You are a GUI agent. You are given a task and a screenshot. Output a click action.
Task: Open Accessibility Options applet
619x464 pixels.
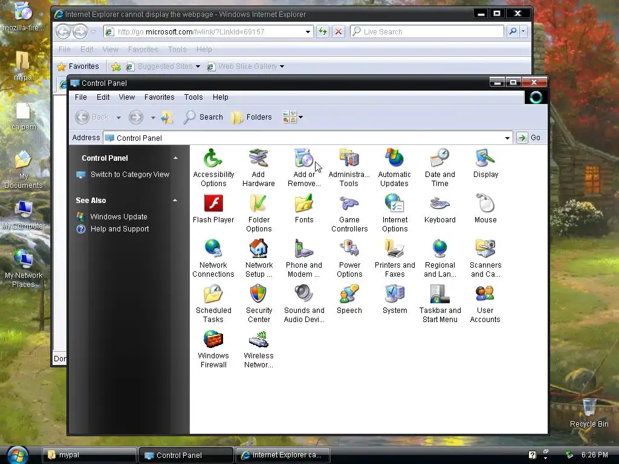(213, 167)
